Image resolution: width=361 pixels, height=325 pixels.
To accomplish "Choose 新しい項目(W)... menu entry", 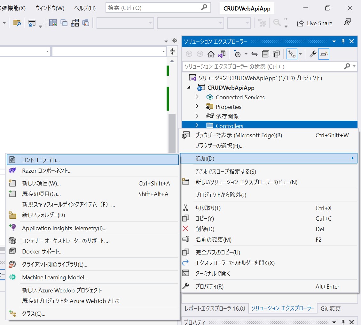I will [x=92, y=184].
